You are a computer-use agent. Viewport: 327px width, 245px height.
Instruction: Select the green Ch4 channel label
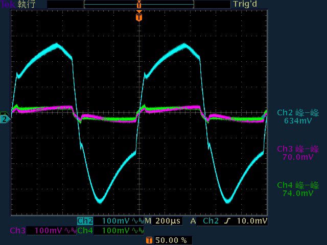click(85, 231)
